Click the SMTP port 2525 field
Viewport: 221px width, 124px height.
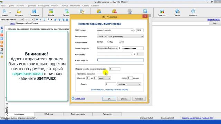[140, 30]
